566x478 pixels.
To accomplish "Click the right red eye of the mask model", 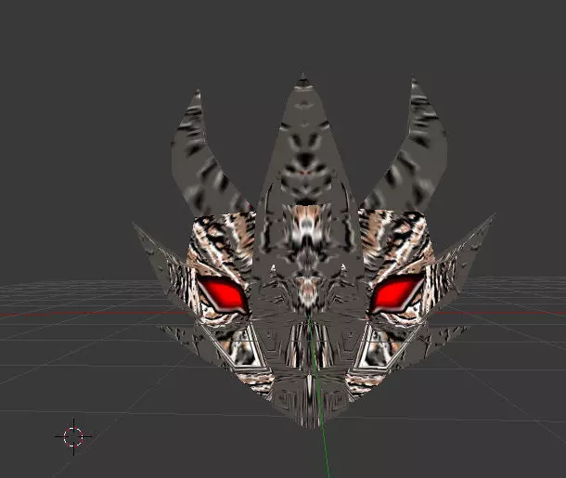I will pos(398,292).
